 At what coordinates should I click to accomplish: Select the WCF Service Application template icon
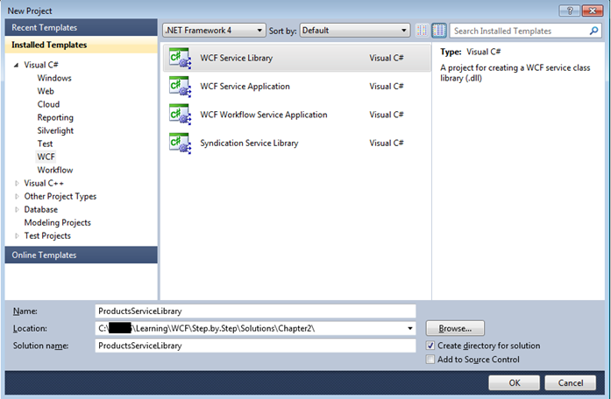coord(180,87)
